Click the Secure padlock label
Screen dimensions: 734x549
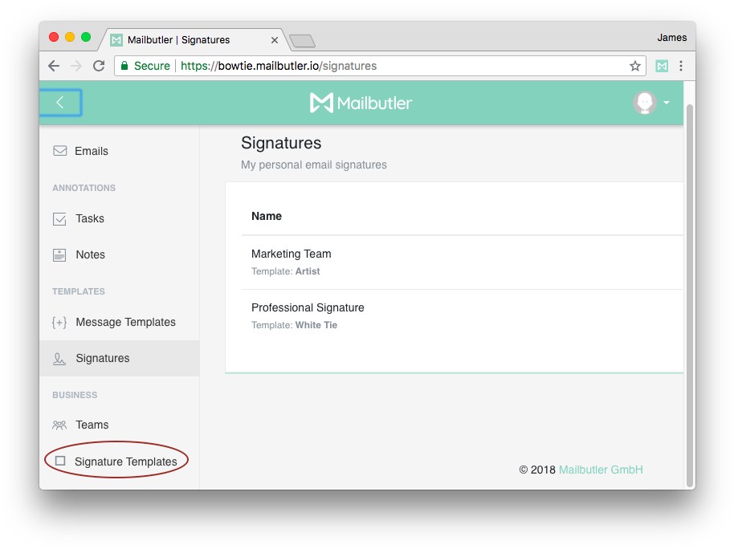145,66
